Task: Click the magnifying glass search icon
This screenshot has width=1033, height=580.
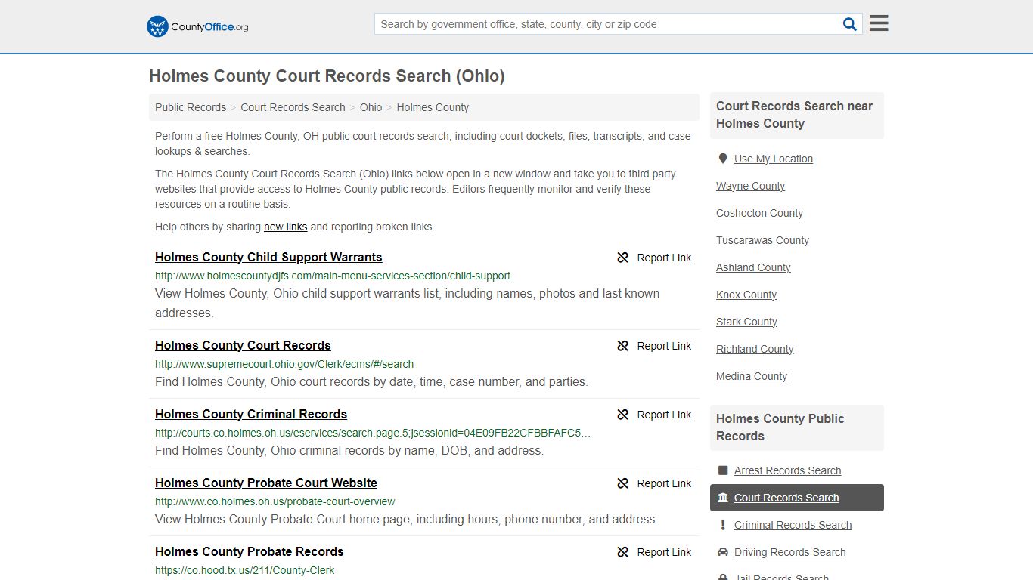Action: (850, 24)
